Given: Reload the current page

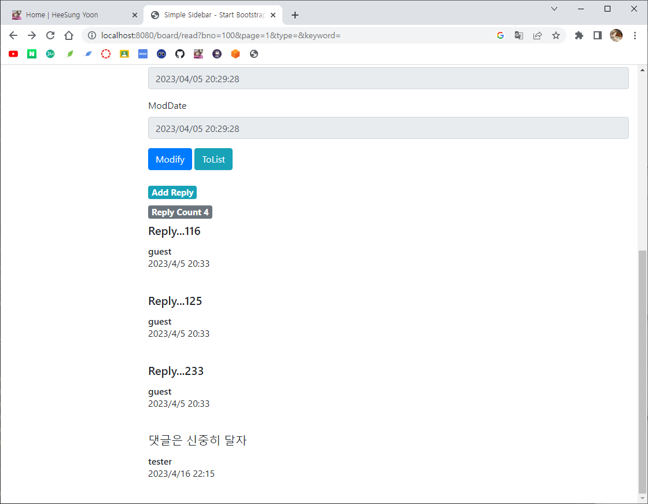Looking at the screenshot, I should 50,35.
